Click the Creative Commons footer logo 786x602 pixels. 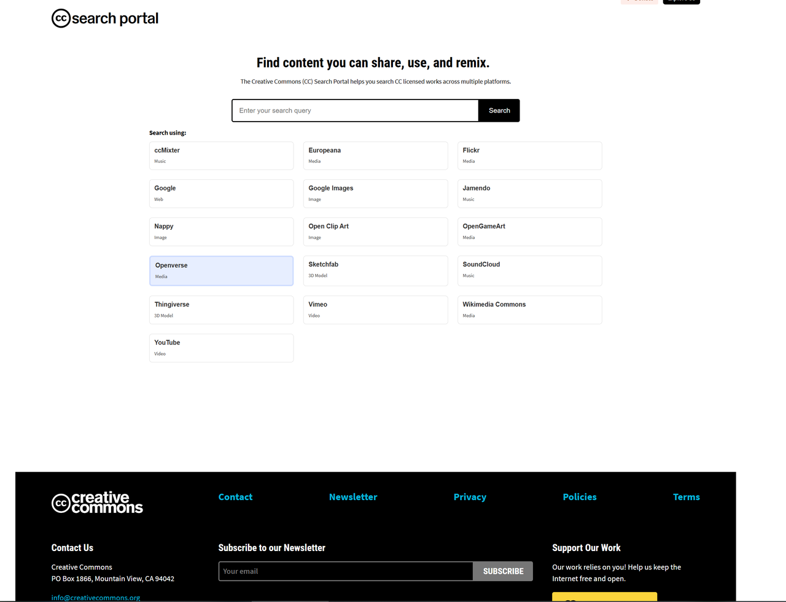[97, 502]
